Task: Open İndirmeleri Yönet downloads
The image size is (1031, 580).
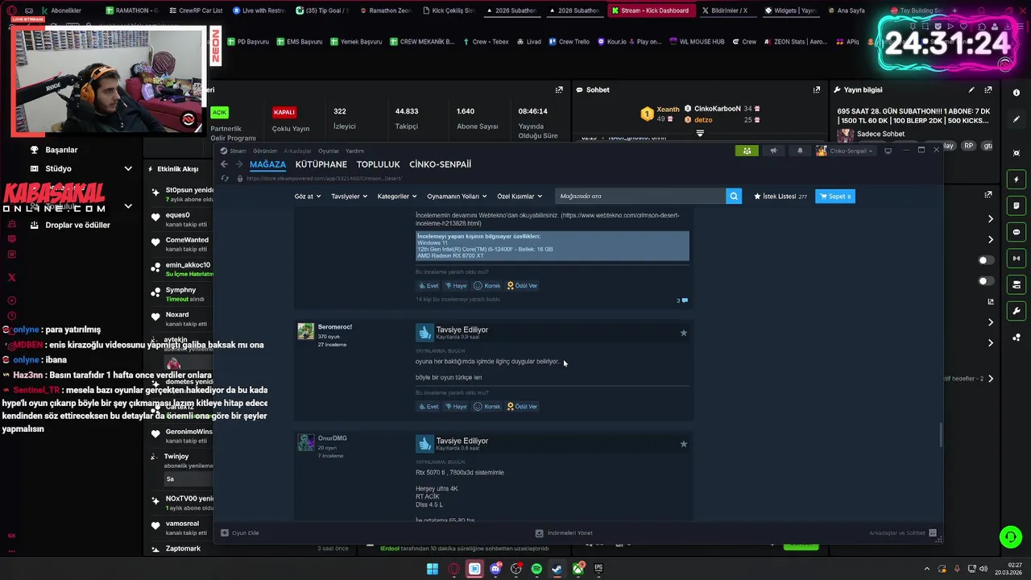Action: [564, 532]
